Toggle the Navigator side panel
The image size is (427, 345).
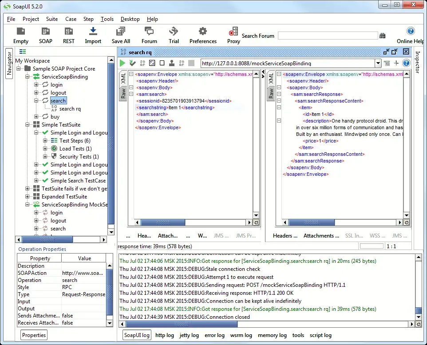click(9, 64)
